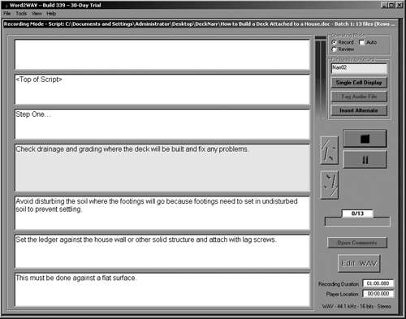Minimize the Word2WAV window
Viewport: 406px width, 319px height.
point(384,5)
